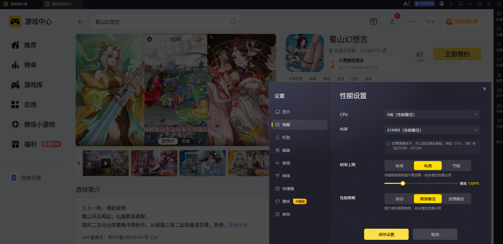Open 游戏库 game library in the sidebar
The image size is (503, 244).
tap(27, 85)
